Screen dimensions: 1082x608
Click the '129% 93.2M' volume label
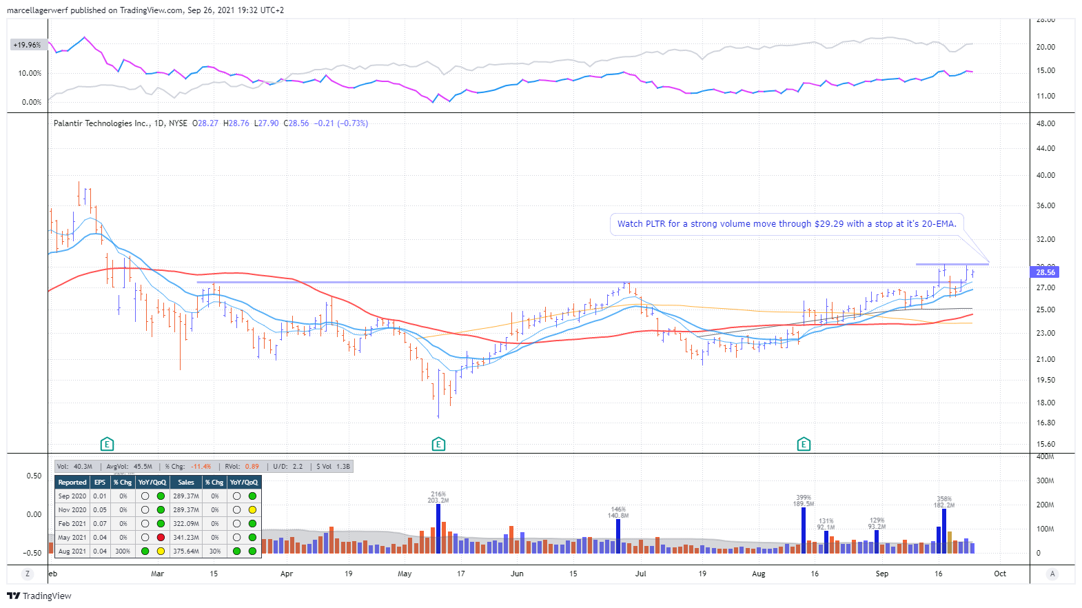click(877, 523)
